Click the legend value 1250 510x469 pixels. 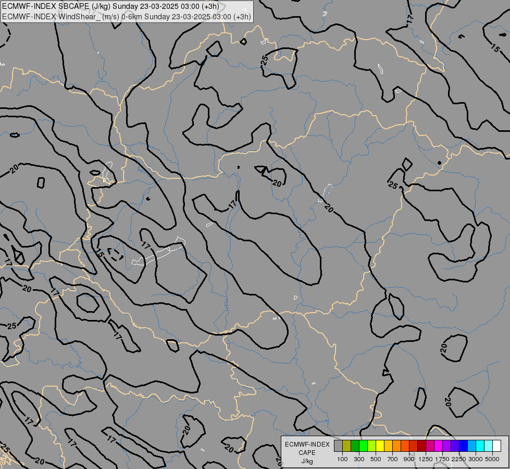[x=426, y=459]
